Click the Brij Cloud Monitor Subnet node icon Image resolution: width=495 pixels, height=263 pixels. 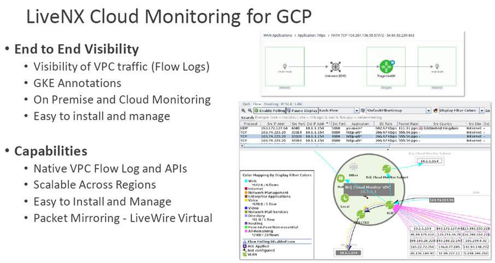pos(386,169)
